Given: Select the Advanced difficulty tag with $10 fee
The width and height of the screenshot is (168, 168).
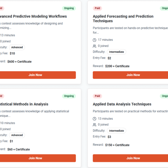Looking at the screenshot, I should click(x=17, y=47).
